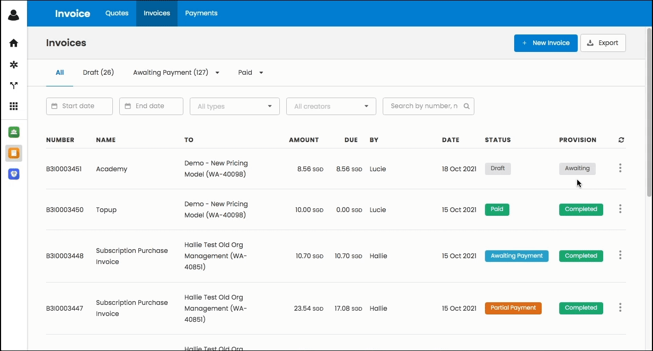
Task: Expand the Paid tab dropdown arrow
Action: click(x=261, y=73)
